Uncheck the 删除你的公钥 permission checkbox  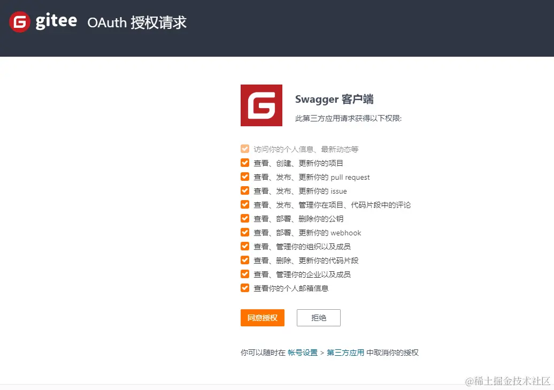(x=245, y=218)
